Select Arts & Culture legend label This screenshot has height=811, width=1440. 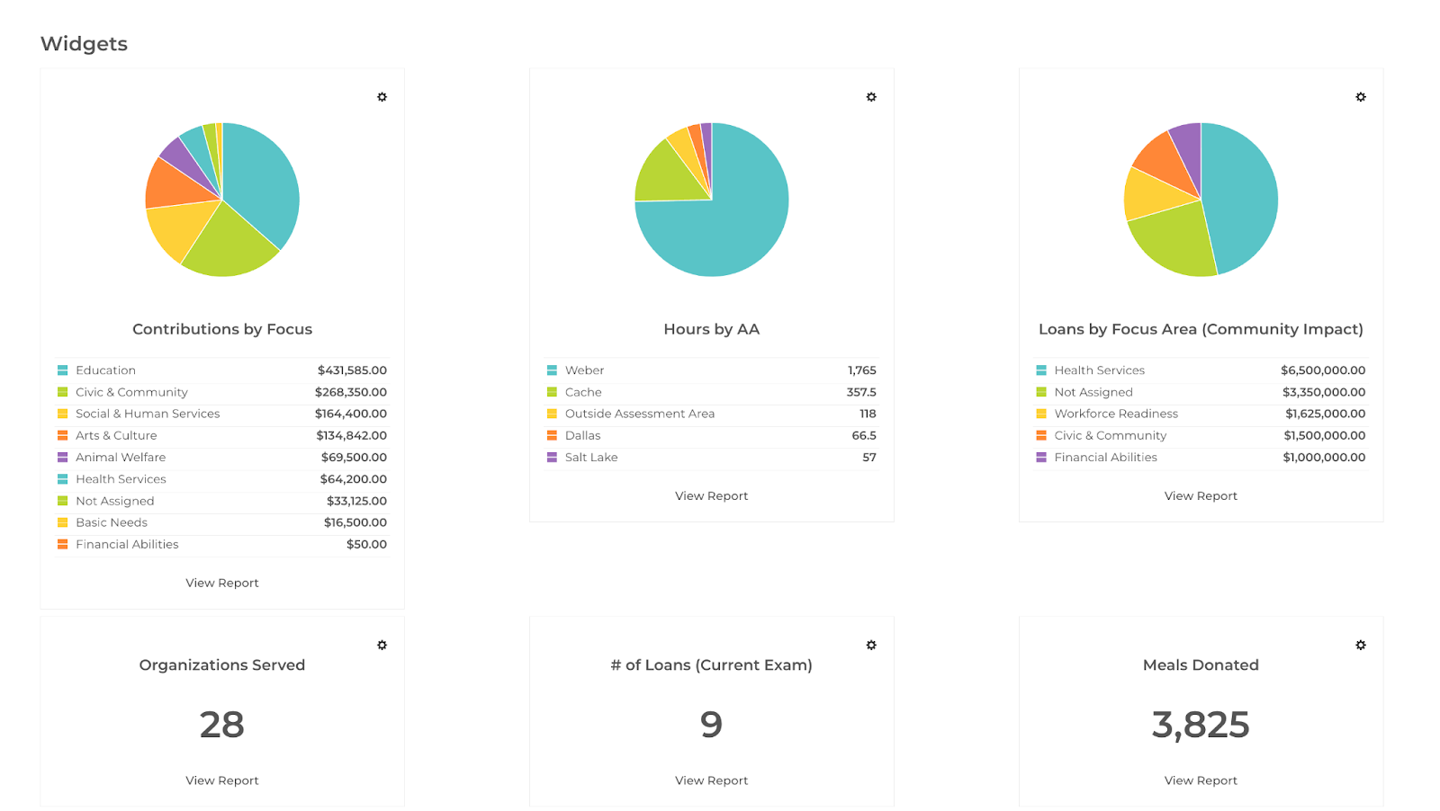[x=116, y=435]
